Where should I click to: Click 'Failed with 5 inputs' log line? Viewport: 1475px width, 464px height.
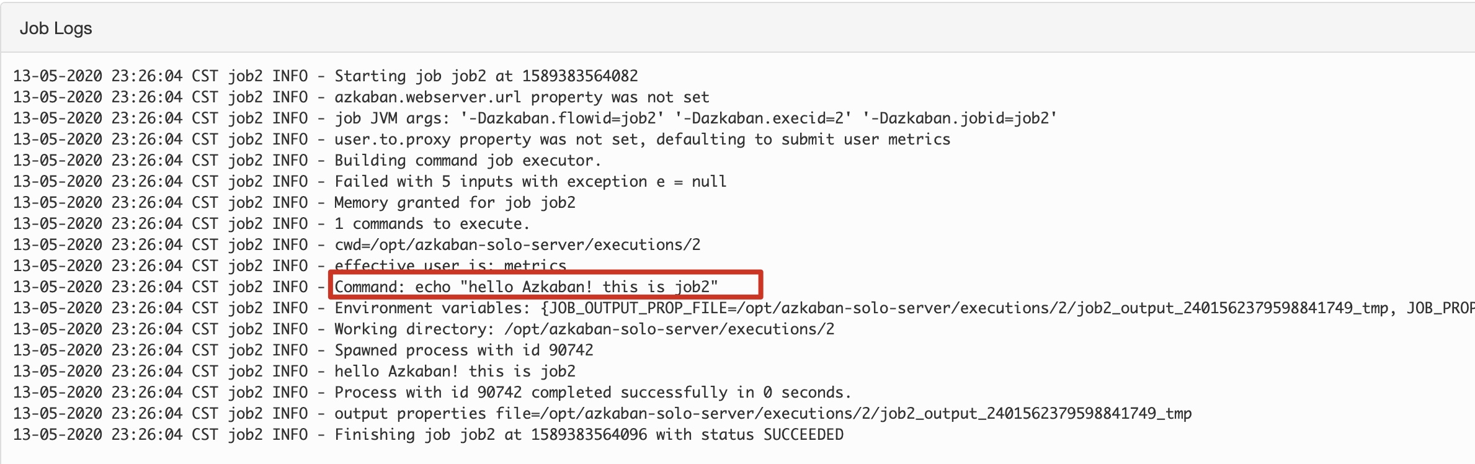(370, 182)
